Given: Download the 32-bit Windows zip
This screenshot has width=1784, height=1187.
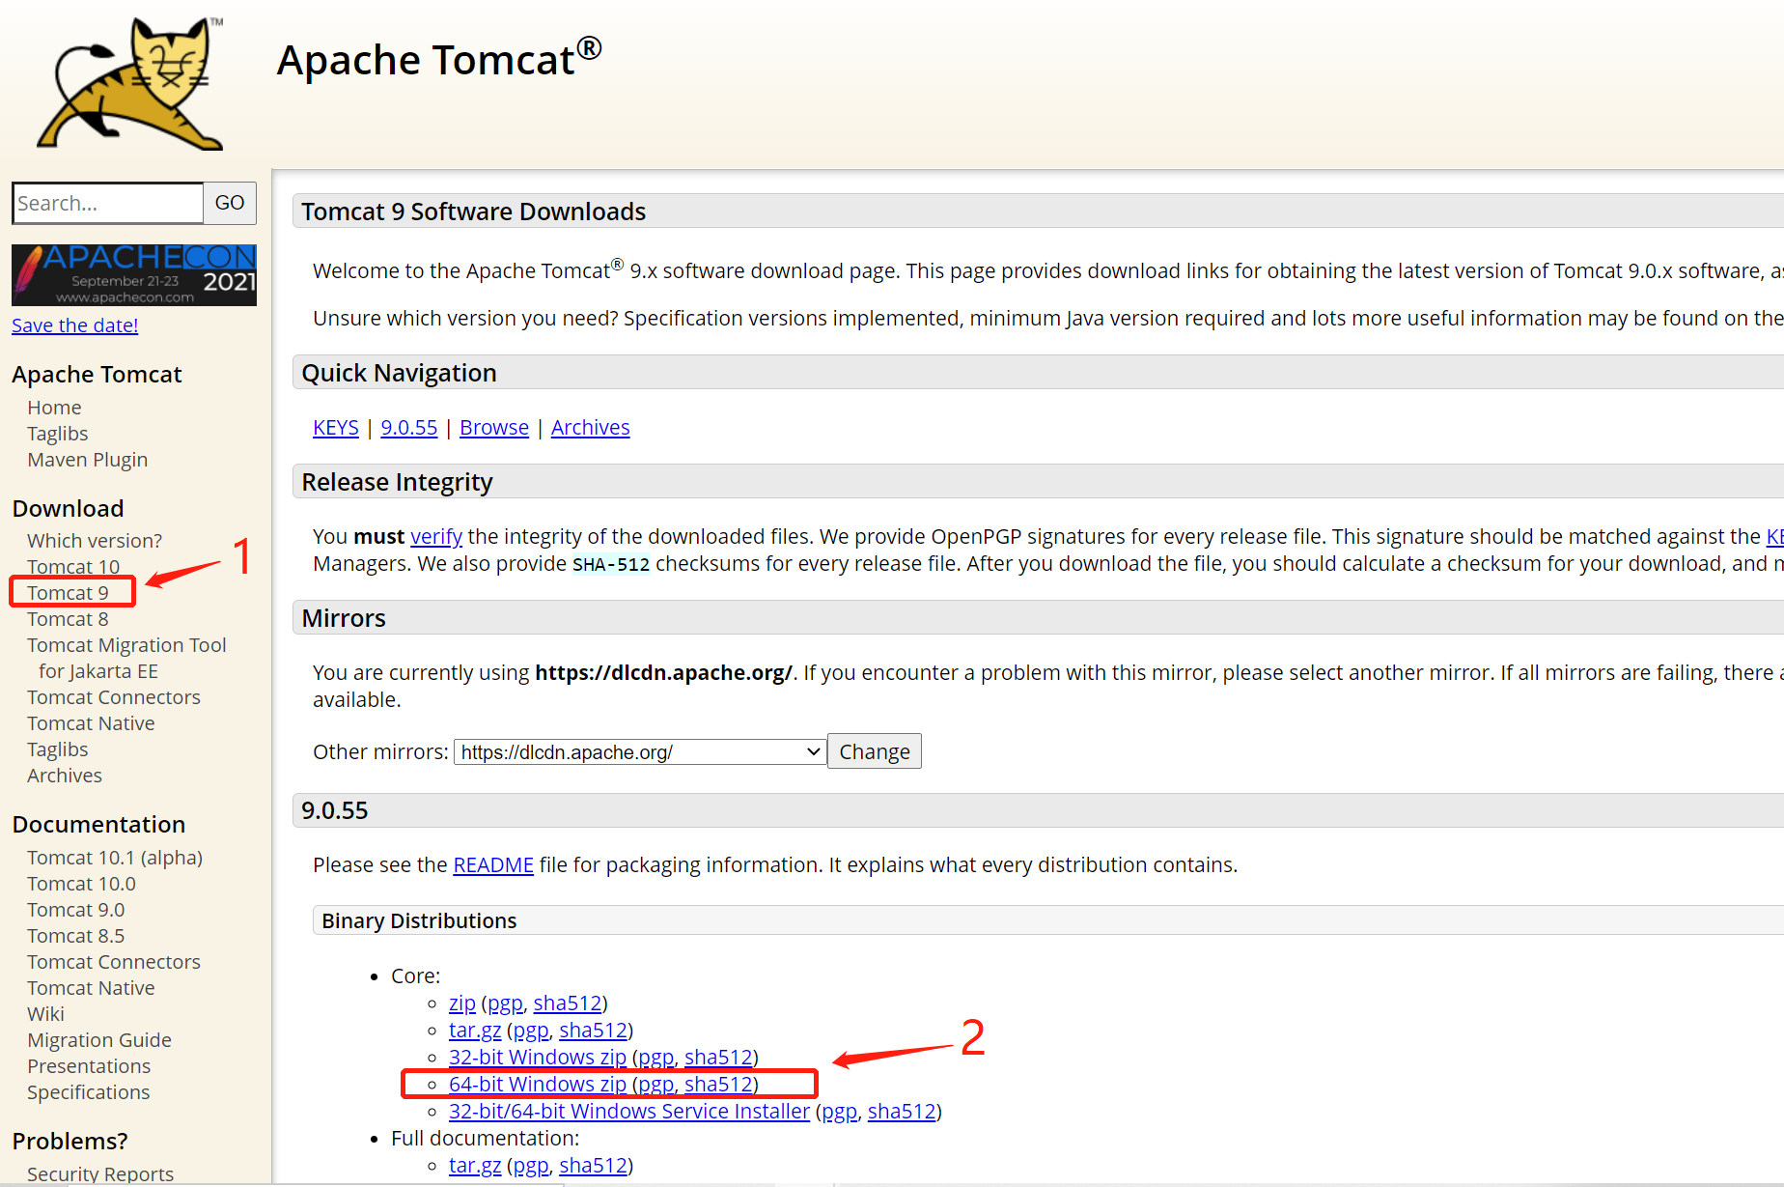Looking at the screenshot, I should pyautogui.click(x=538, y=1058).
